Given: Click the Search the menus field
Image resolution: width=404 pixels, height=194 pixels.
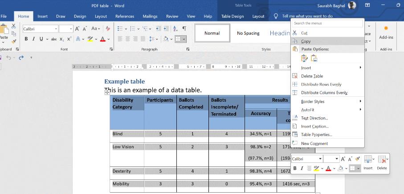Looking at the screenshot, I should [327, 23].
